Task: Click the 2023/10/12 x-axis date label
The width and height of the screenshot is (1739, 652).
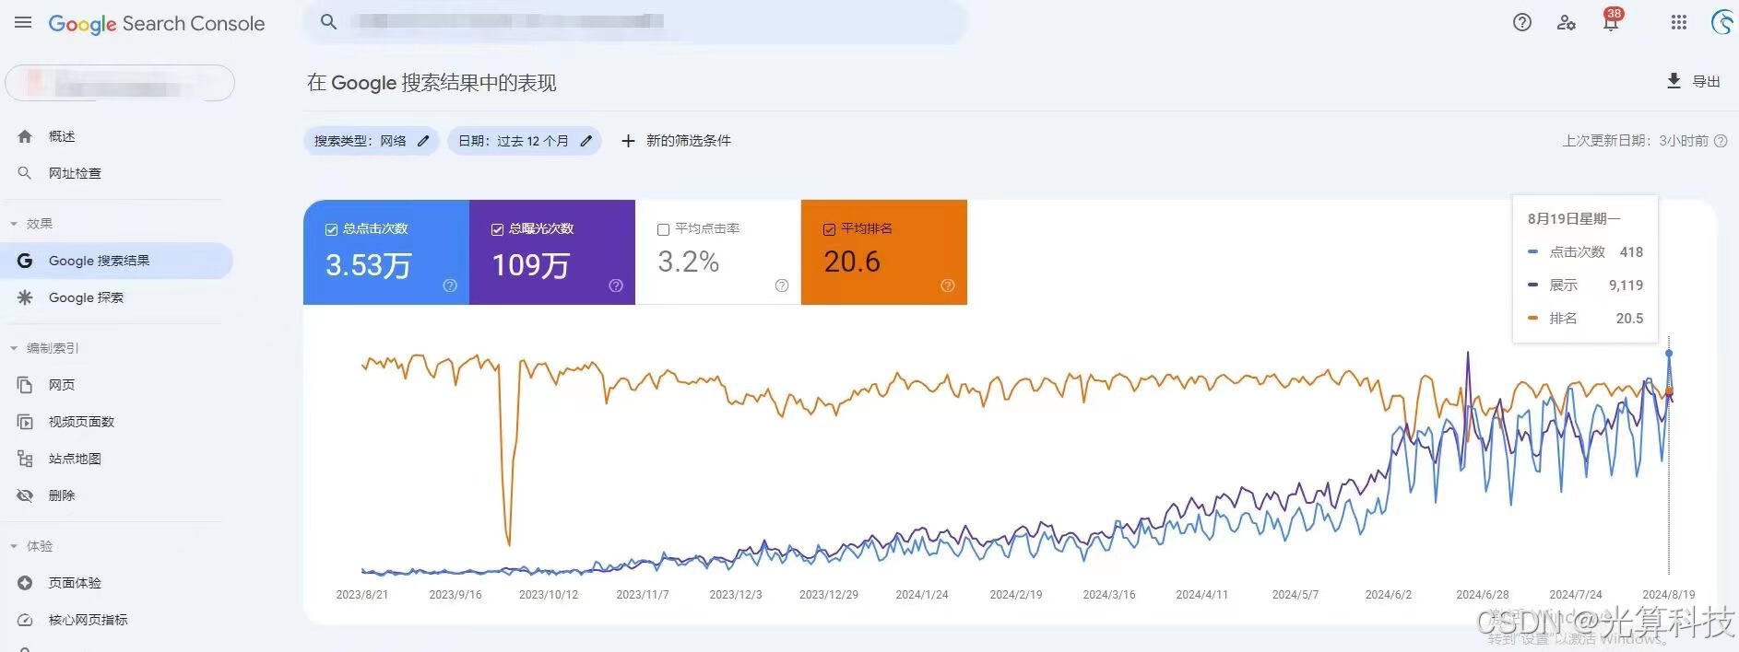Action: pyautogui.click(x=549, y=595)
